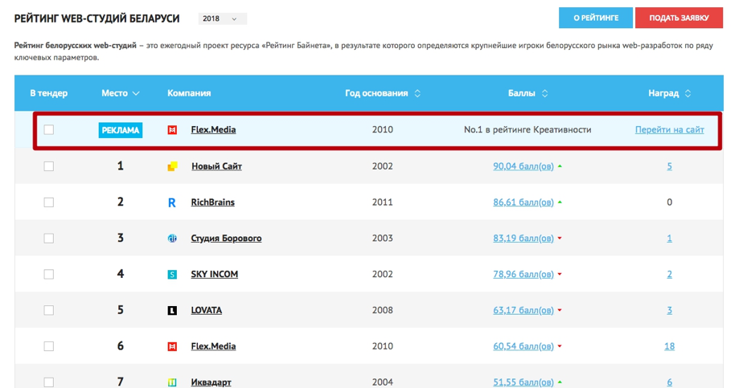Click the Flex.Media logo in place 6 row

click(x=172, y=346)
